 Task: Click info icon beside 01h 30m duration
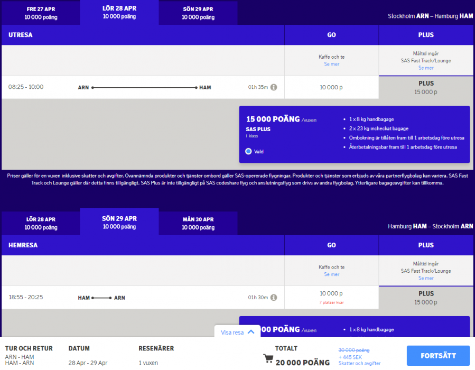[x=274, y=298]
